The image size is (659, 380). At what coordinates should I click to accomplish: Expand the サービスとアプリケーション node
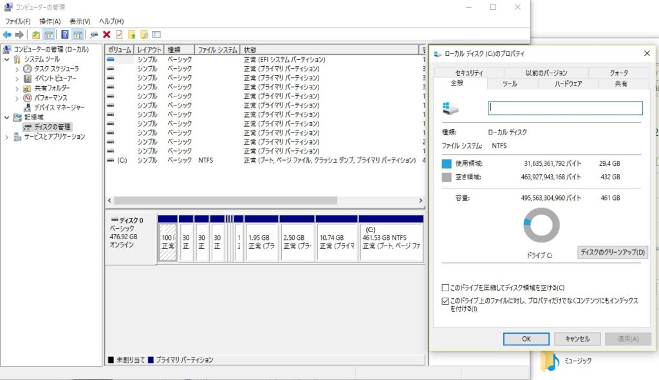coord(6,137)
